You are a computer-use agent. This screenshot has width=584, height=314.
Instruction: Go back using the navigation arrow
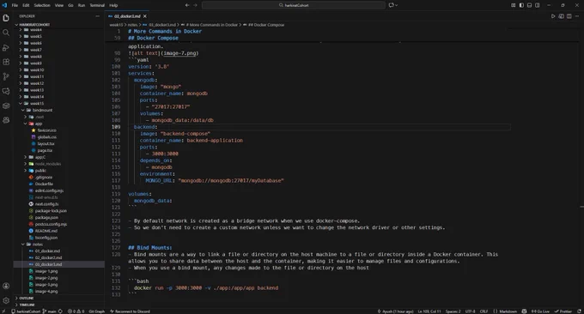coord(187,5)
